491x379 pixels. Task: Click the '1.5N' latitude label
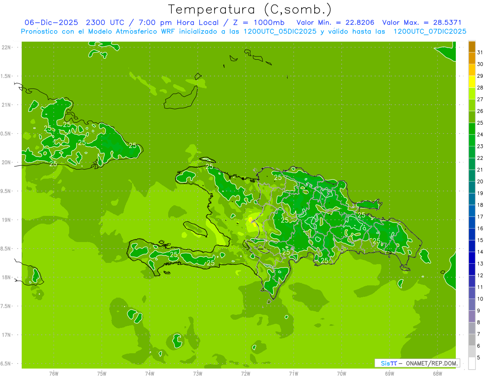pos(7,76)
